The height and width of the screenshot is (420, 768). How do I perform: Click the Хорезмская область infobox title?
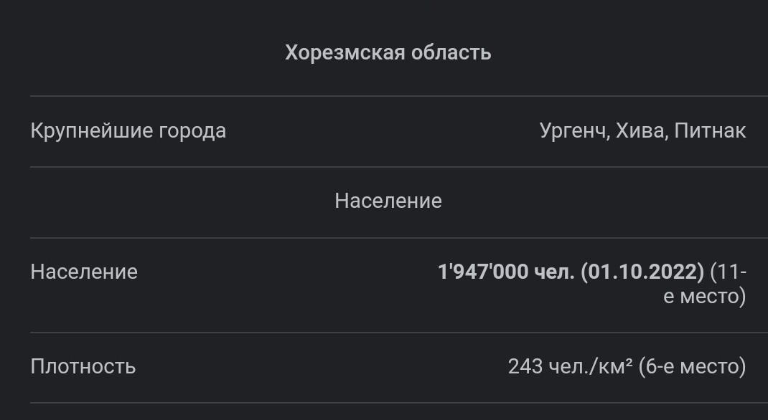[x=388, y=52]
